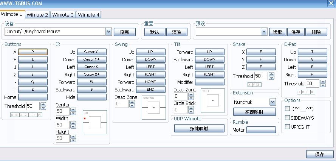Click the Shake Threshold stepper arrows
336x161 pixels.
point(270,76)
